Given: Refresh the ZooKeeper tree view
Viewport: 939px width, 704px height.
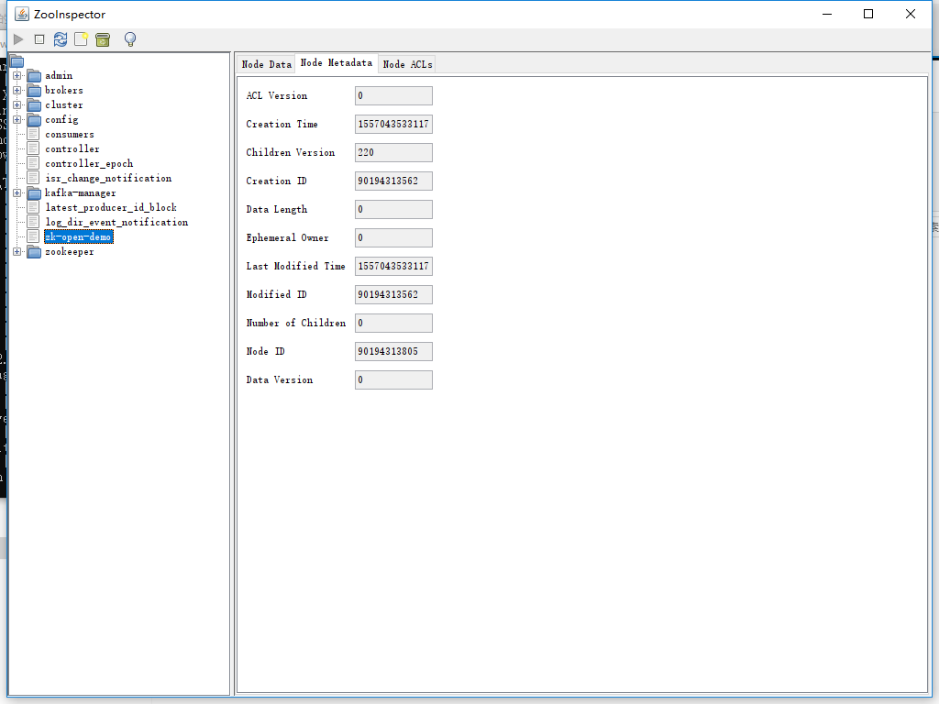Looking at the screenshot, I should click(61, 39).
